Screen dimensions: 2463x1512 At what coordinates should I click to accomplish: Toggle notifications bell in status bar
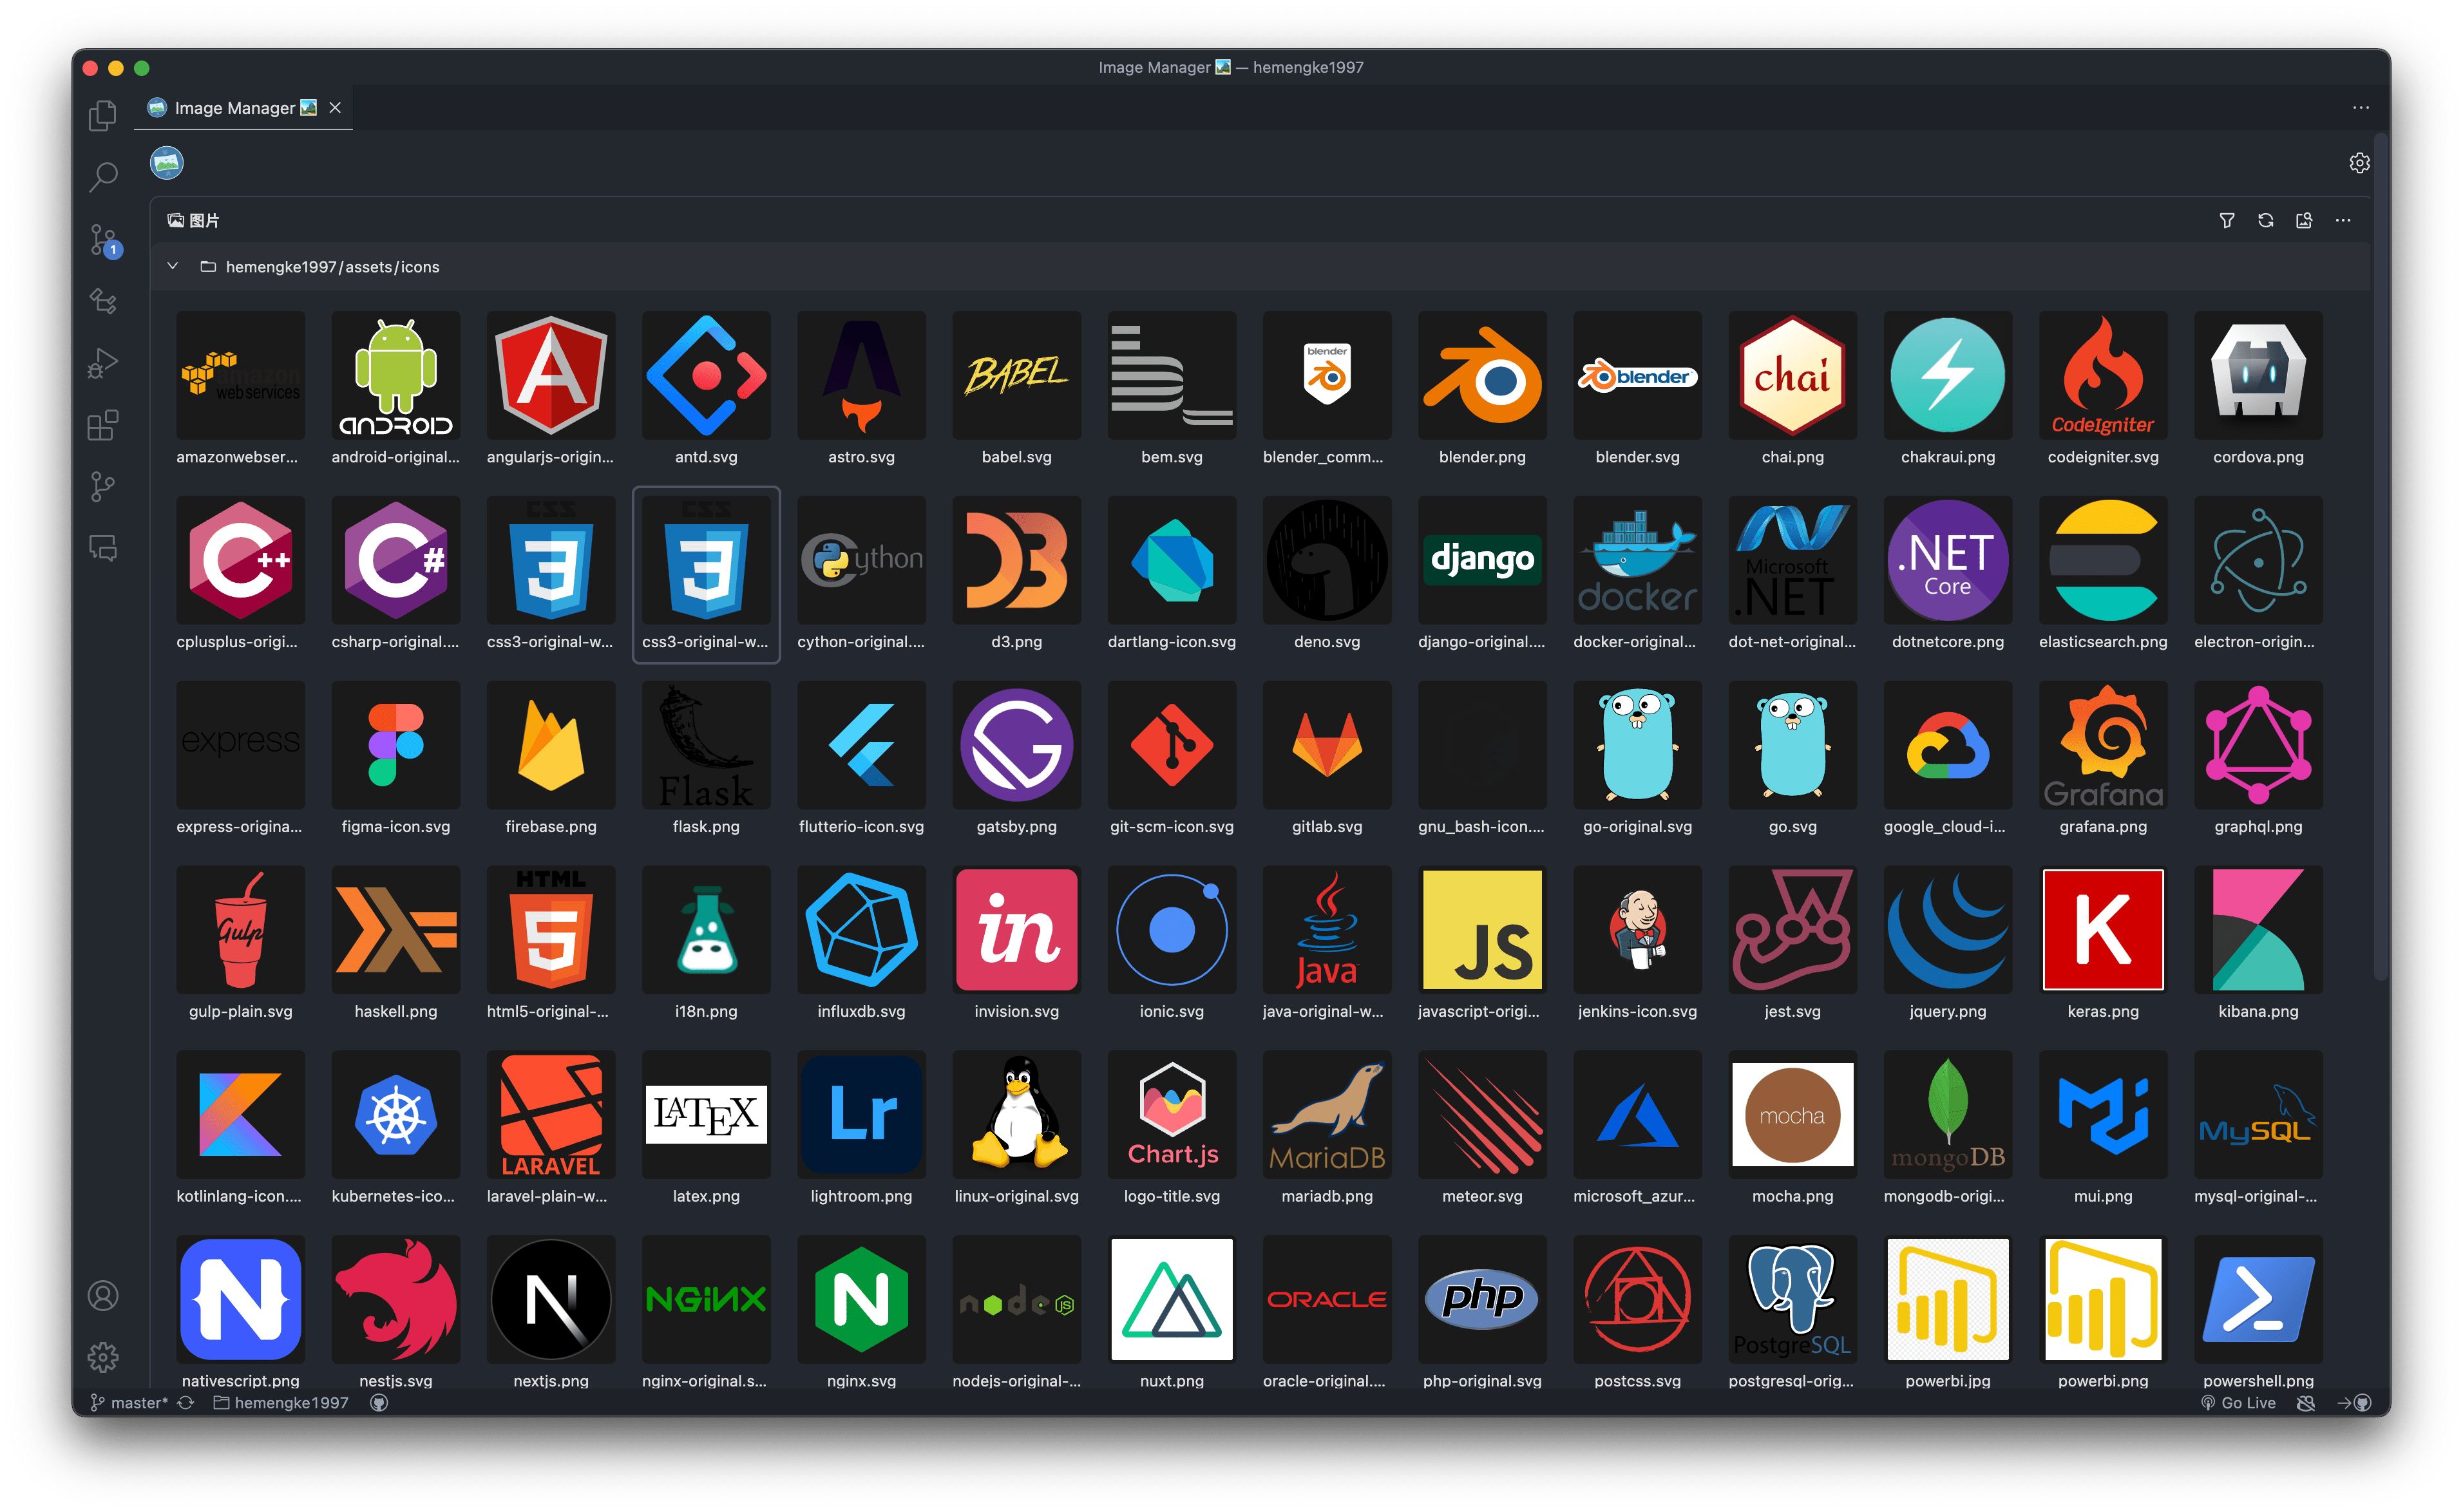coord(2306,1403)
